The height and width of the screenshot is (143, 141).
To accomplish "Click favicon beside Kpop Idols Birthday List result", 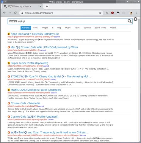I will click(9, 34).
